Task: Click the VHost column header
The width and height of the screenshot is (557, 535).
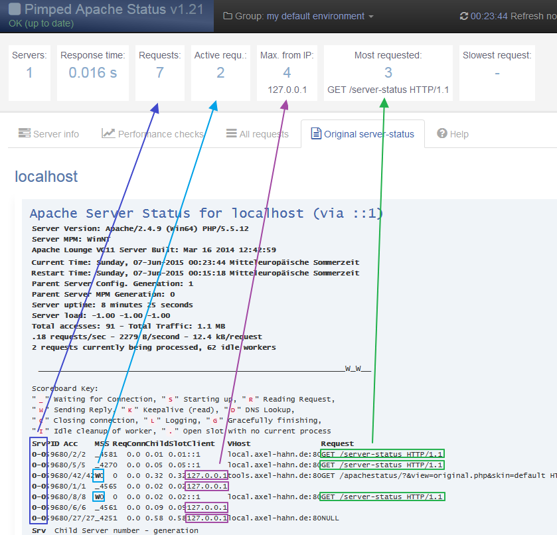Action: 239,443
